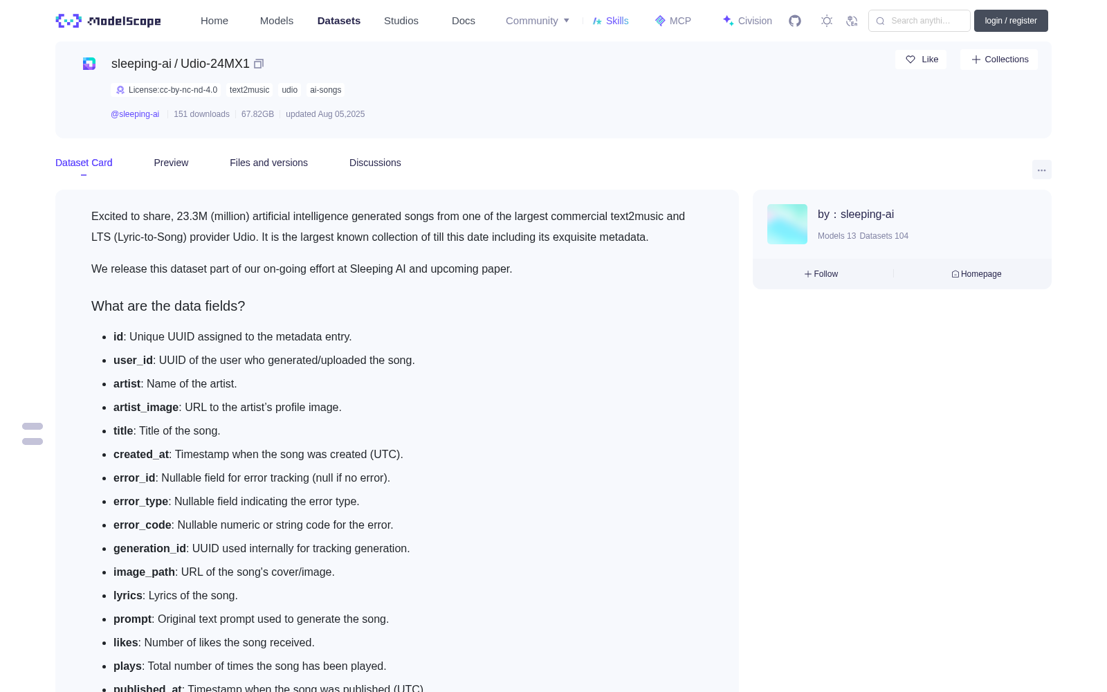Click the 'lyrics' field entry
1107x692 pixels.
click(176, 596)
